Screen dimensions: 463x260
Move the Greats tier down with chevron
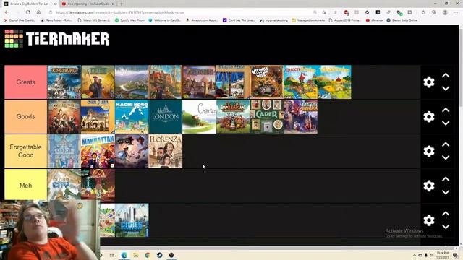pos(446,88)
